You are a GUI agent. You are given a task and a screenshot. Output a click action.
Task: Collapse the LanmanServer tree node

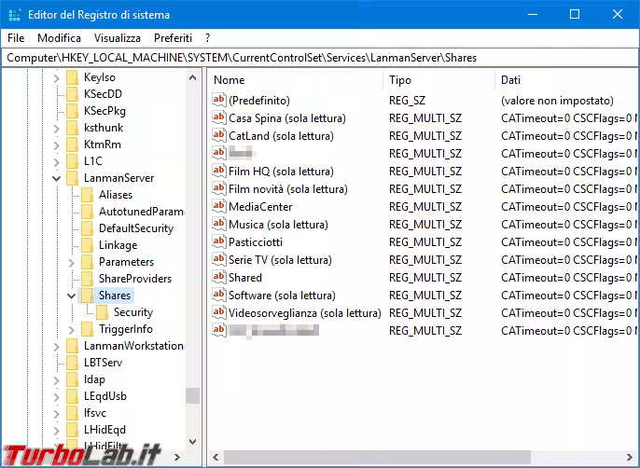pos(57,178)
